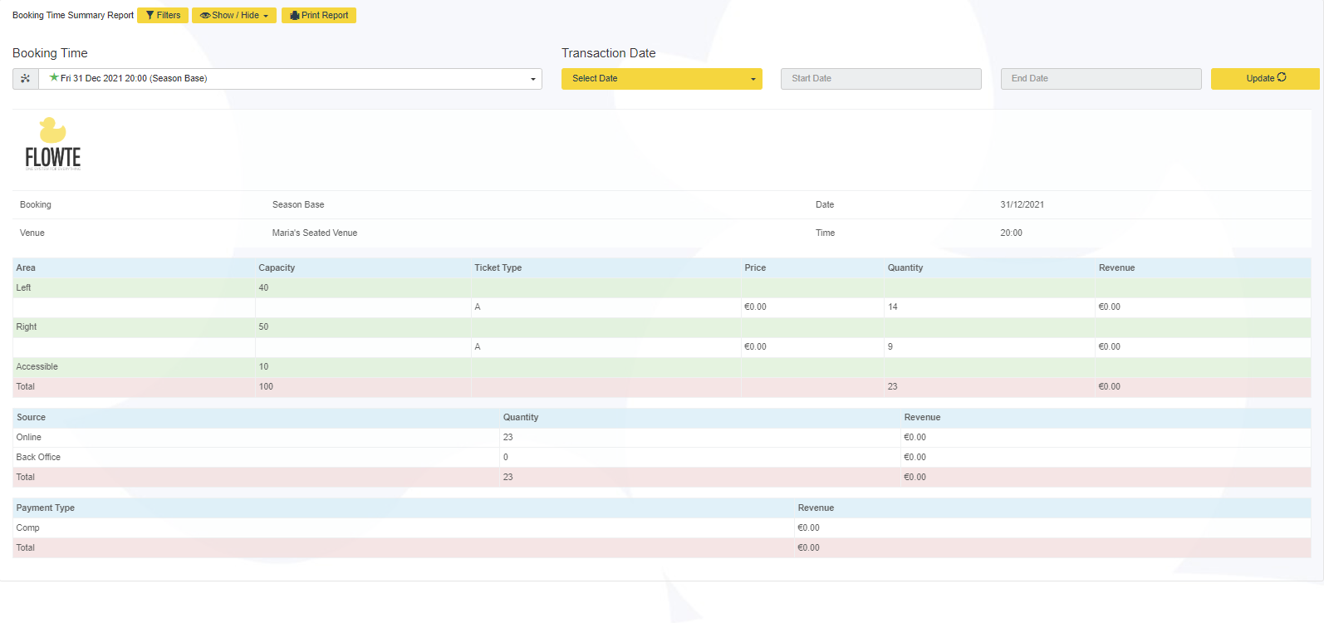Click the area table's Quantity column header
Screen dimensions: 1324x623
[905, 267]
